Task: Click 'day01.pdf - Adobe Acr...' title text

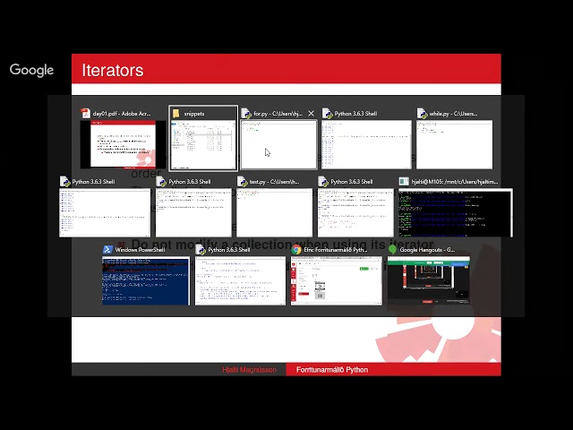Action: (122, 114)
